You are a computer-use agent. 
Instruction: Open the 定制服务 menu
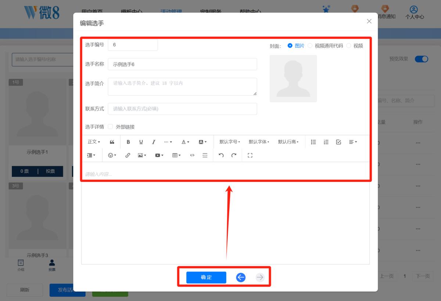[211, 12]
